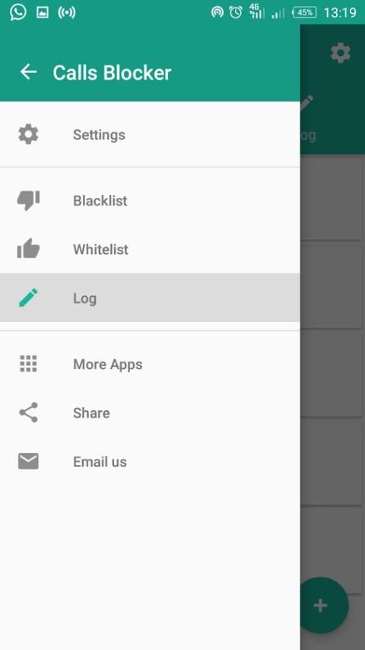Tap the envelope Email us icon
Image resolution: width=365 pixels, height=650 pixels.
coord(28,461)
